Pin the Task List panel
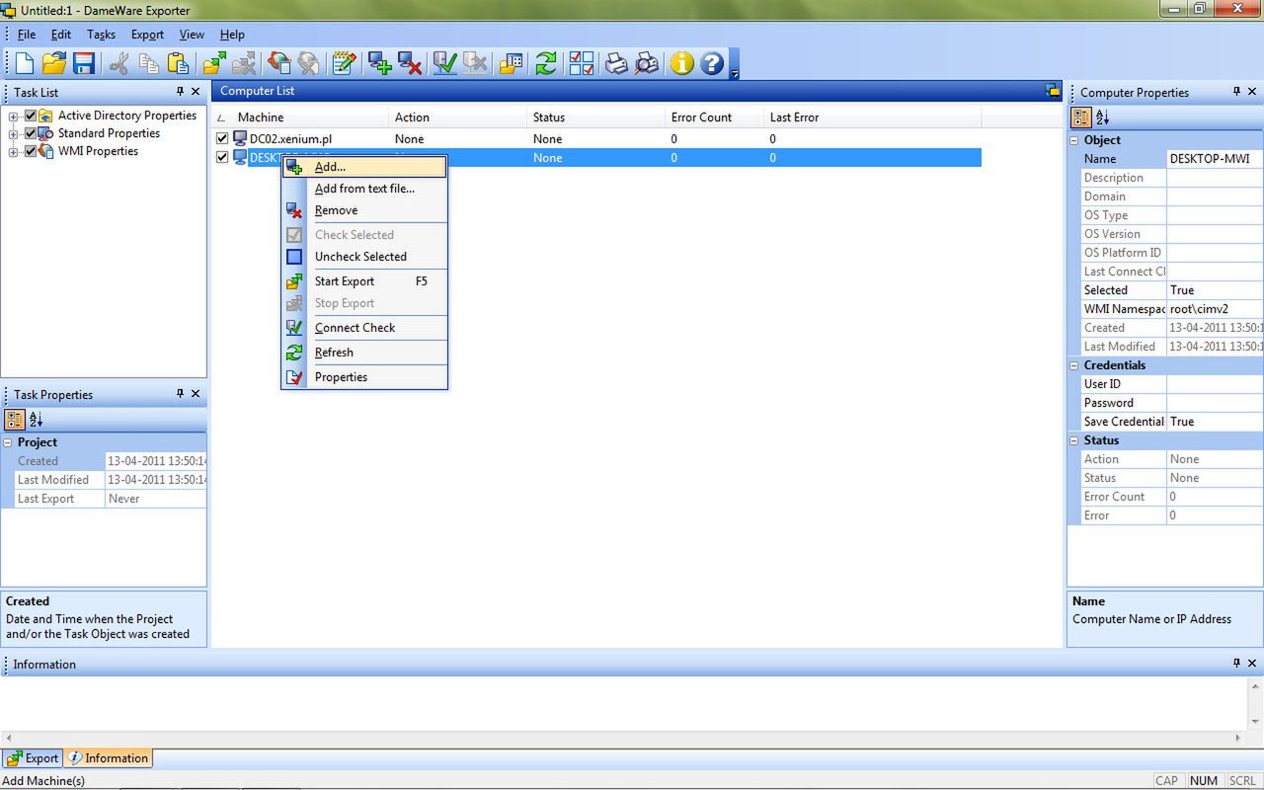Screen dimensions: 1264x790 (x=180, y=91)
